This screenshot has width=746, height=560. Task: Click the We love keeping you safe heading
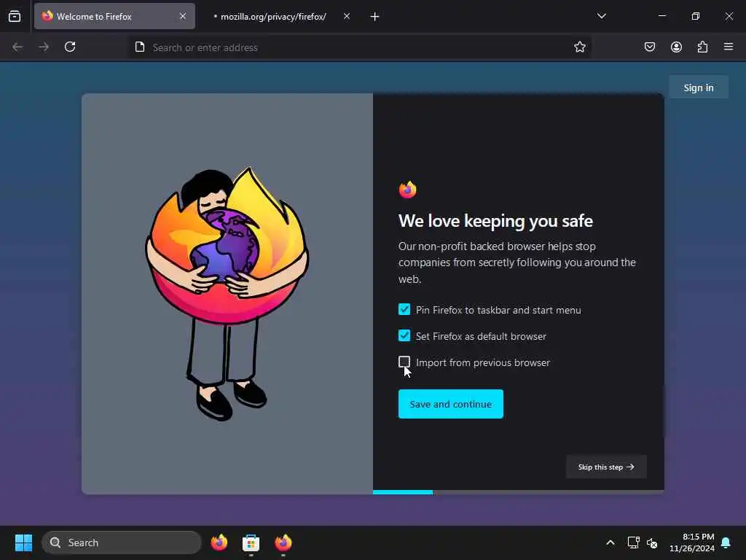[495, 221]
